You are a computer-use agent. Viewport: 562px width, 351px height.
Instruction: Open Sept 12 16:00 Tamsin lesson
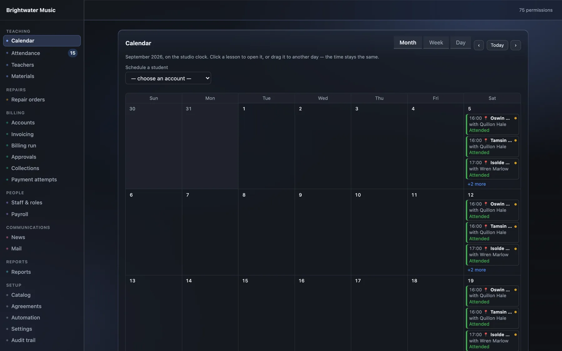coord(492,232)
